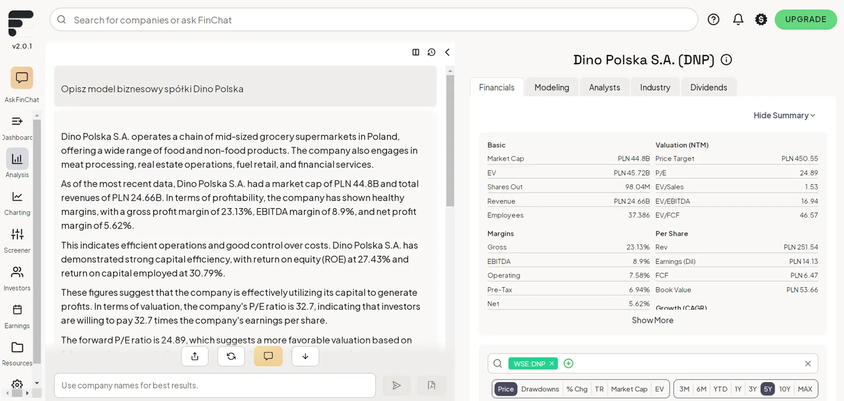Click the notifications bell icon

click(x=738, y=19)
